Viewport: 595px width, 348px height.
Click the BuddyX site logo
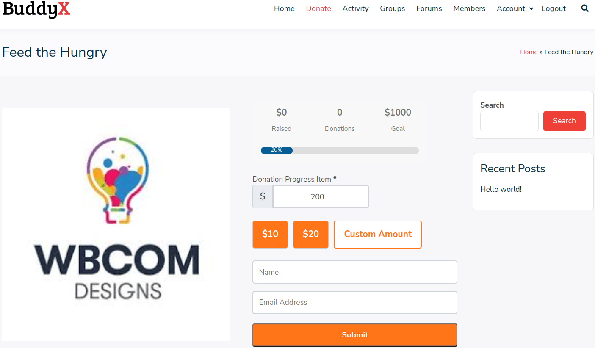tap(36, 8)
